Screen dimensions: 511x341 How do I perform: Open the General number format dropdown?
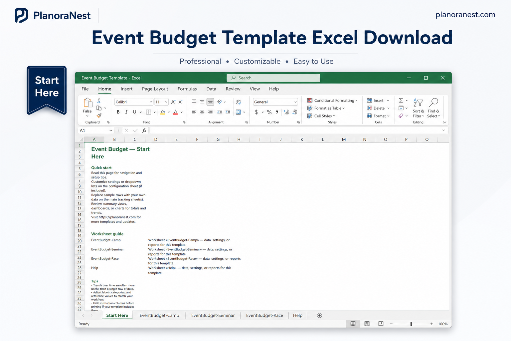click(295, 102)
